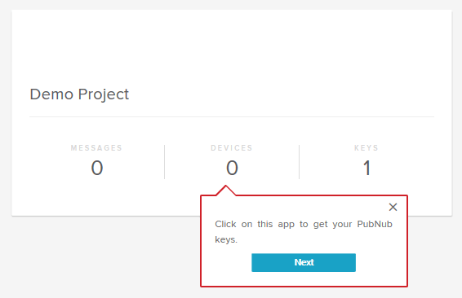Click the Next button in tooltip
The image size is (462, 298).
304,262
